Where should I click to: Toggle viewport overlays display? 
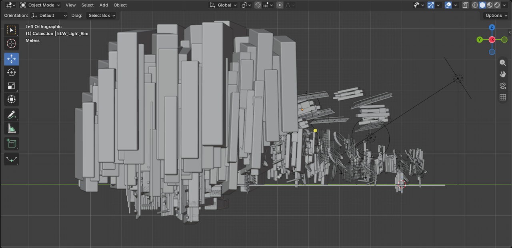448,5
